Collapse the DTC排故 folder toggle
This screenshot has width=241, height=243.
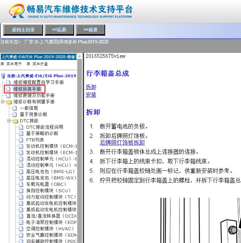[9, 121]
